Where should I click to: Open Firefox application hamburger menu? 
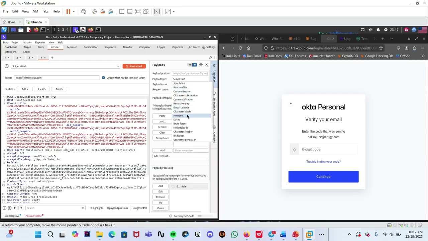423,48
